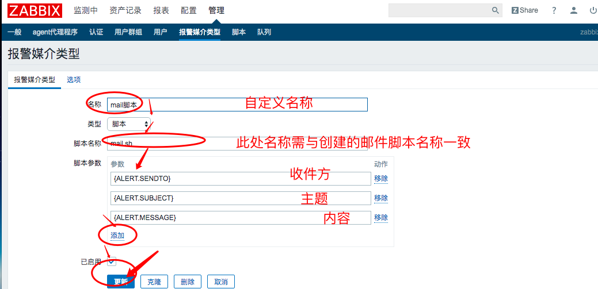
Task: Open the 配置 menu
Action: click(189, 11)
